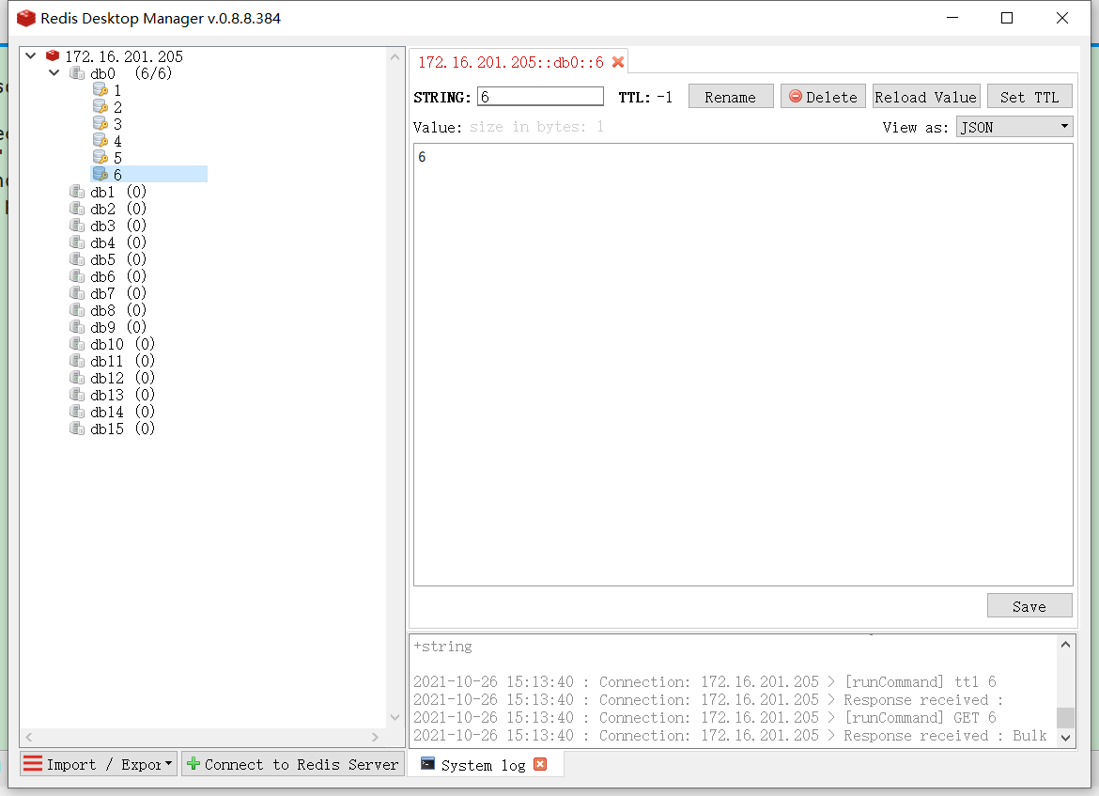Click the terminal icon on System log tab
Image resolution: width=1099 pixels, height=796 pixels.
point(427,764)
